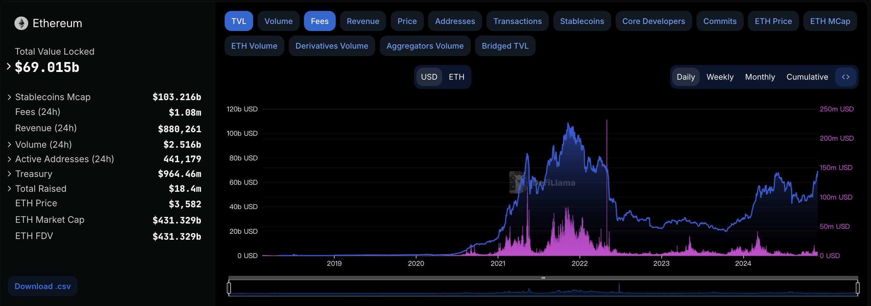Click the $69.015b TVL value
This screenshot has width=871, height=306.
tap(47, 67)
